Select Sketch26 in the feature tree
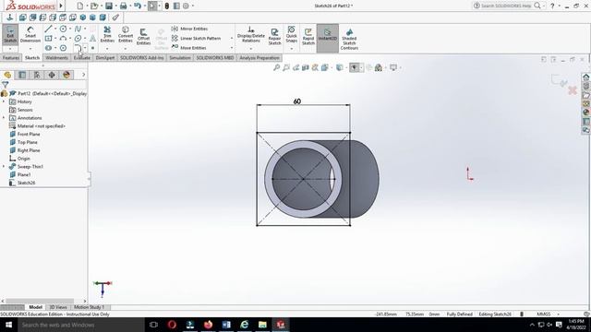The height and width of the screenshot is (332, 591). 22,183
